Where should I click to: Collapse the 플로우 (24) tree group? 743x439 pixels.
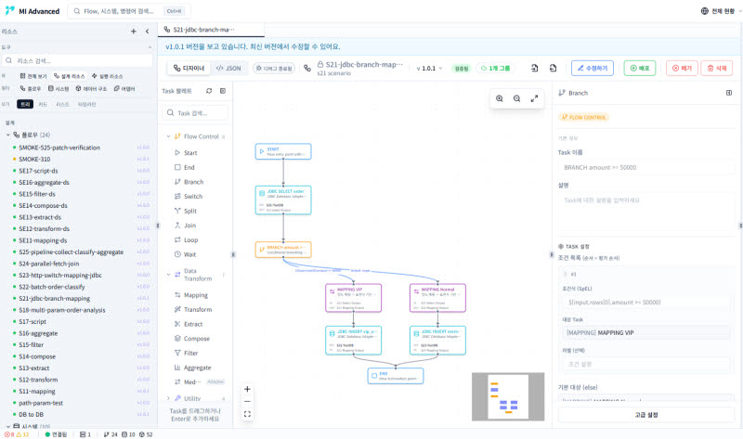click(x=8, y=135)
